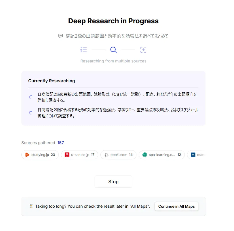Open Continue in All Maps

point(176,206)
